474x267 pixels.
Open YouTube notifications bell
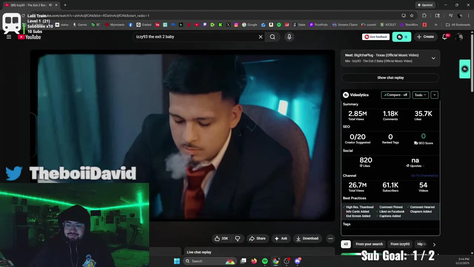[445, 37]
